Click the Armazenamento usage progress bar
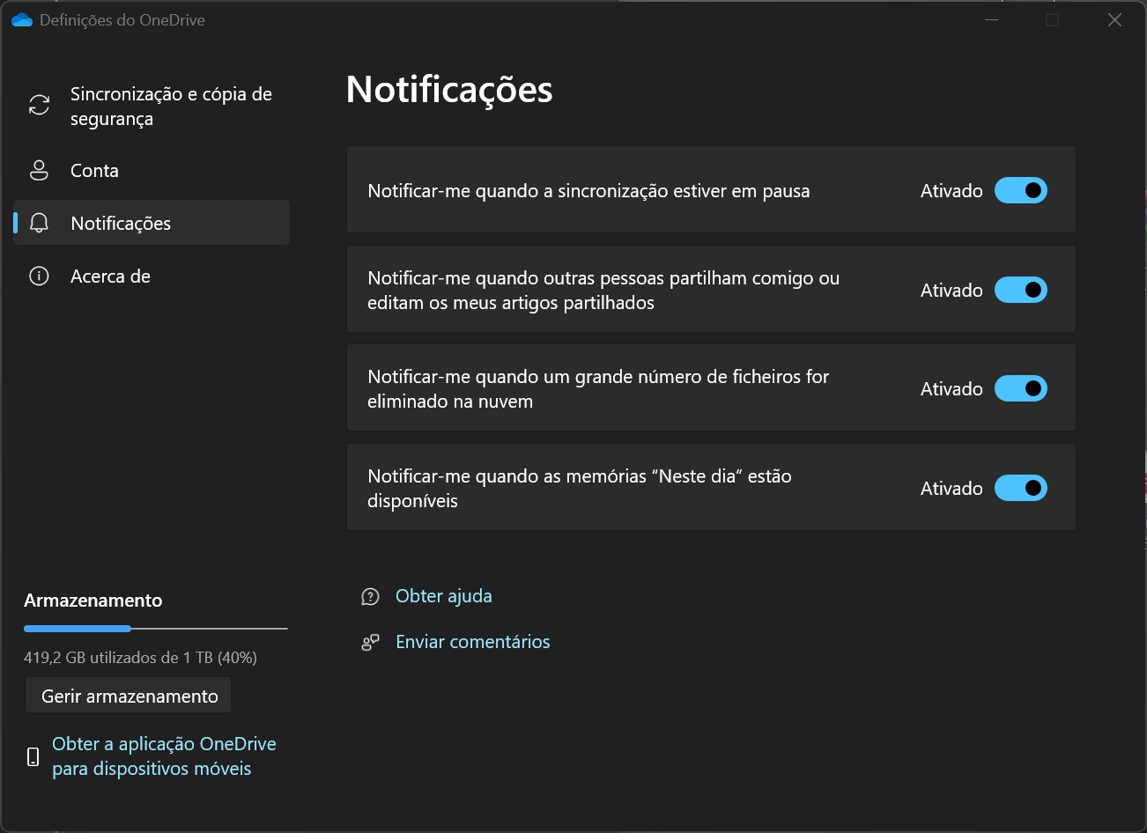Screen dimensions: 1147x833 pyautogui.click(x=155, y=629)
